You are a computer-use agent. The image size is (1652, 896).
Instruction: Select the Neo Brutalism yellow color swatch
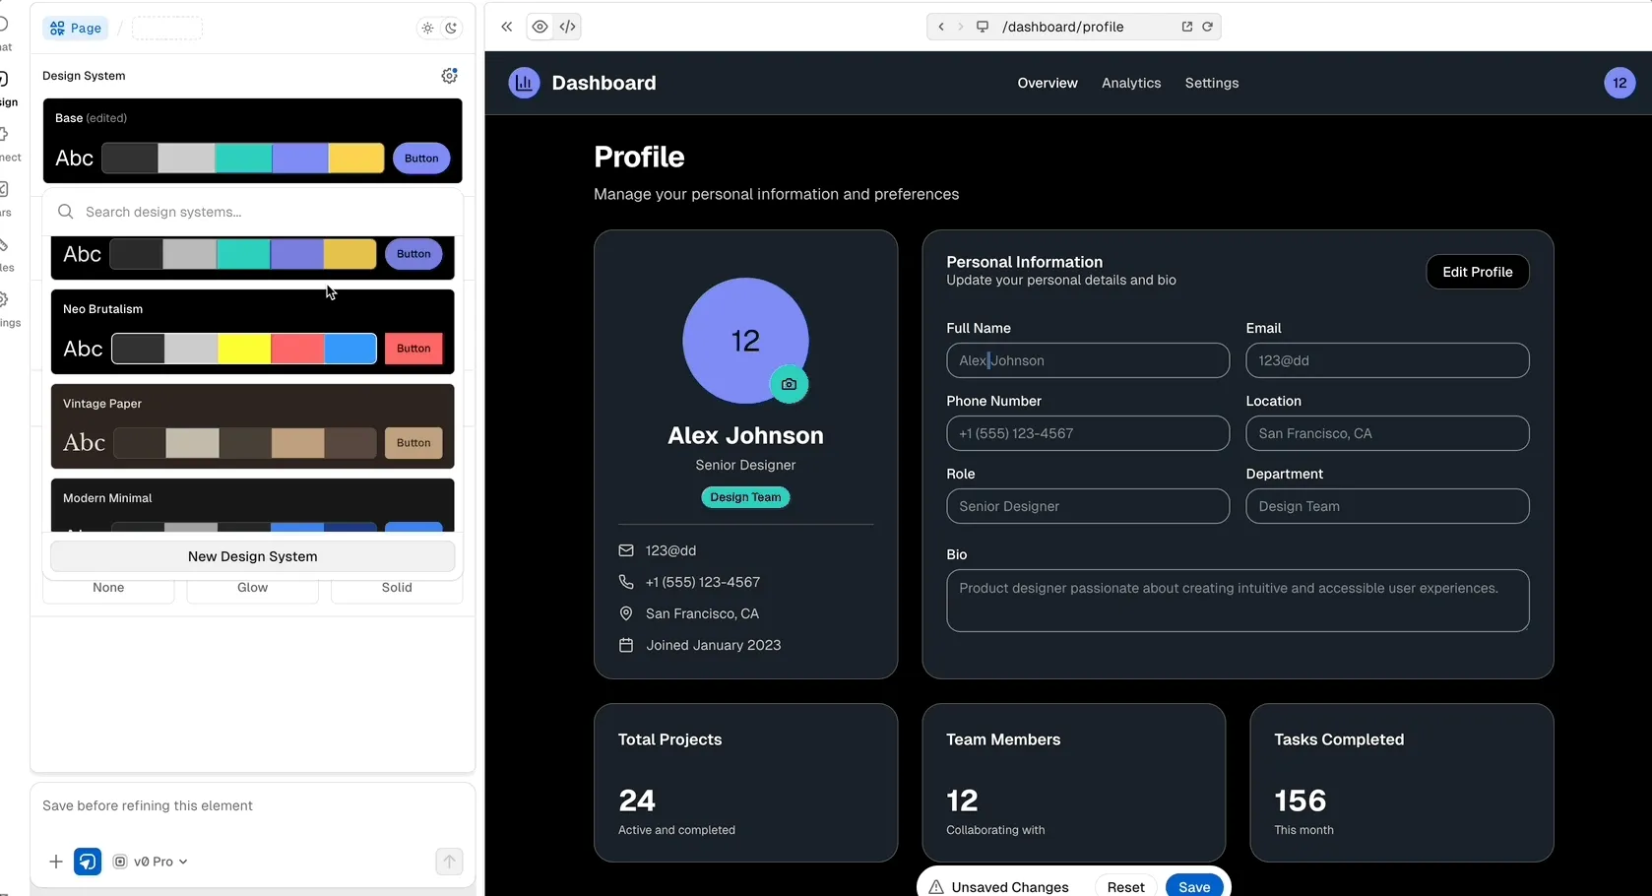(x=244, y=349)
